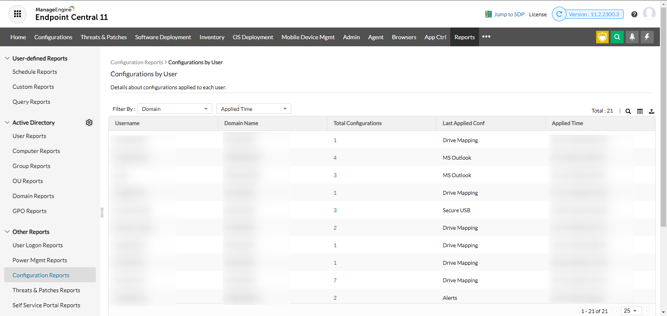Click the green search icon in navbar

tap(617, 37)
